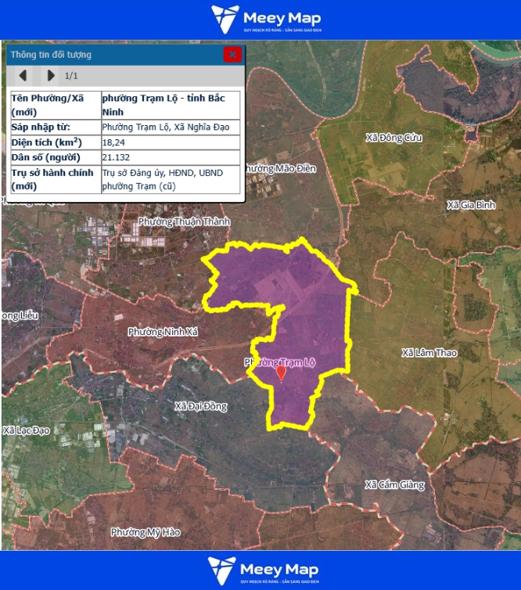Click the Meey Map logo in footer
Screen dimensions: 521x590
click(260, 570)
